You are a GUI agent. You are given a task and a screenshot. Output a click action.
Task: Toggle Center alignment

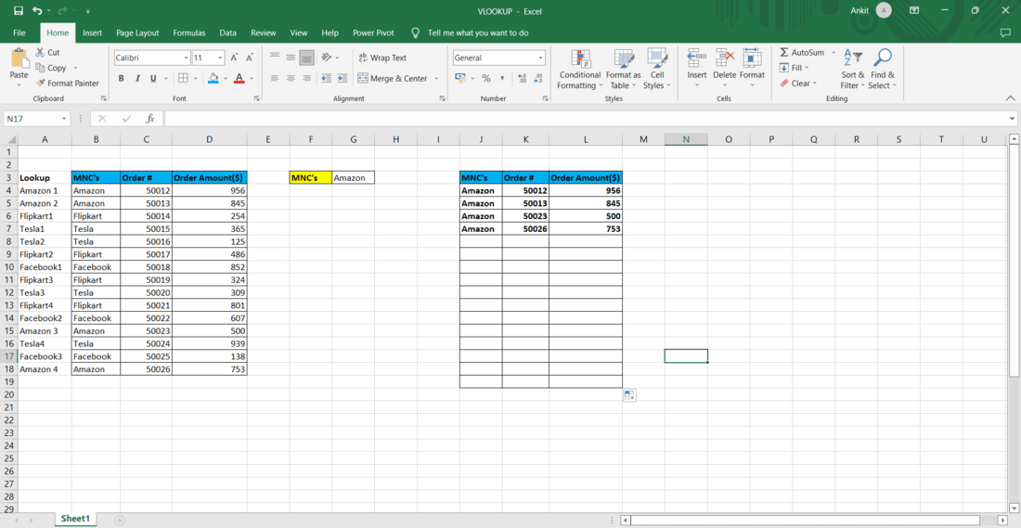pyautogui.click(x=291, y=78)
